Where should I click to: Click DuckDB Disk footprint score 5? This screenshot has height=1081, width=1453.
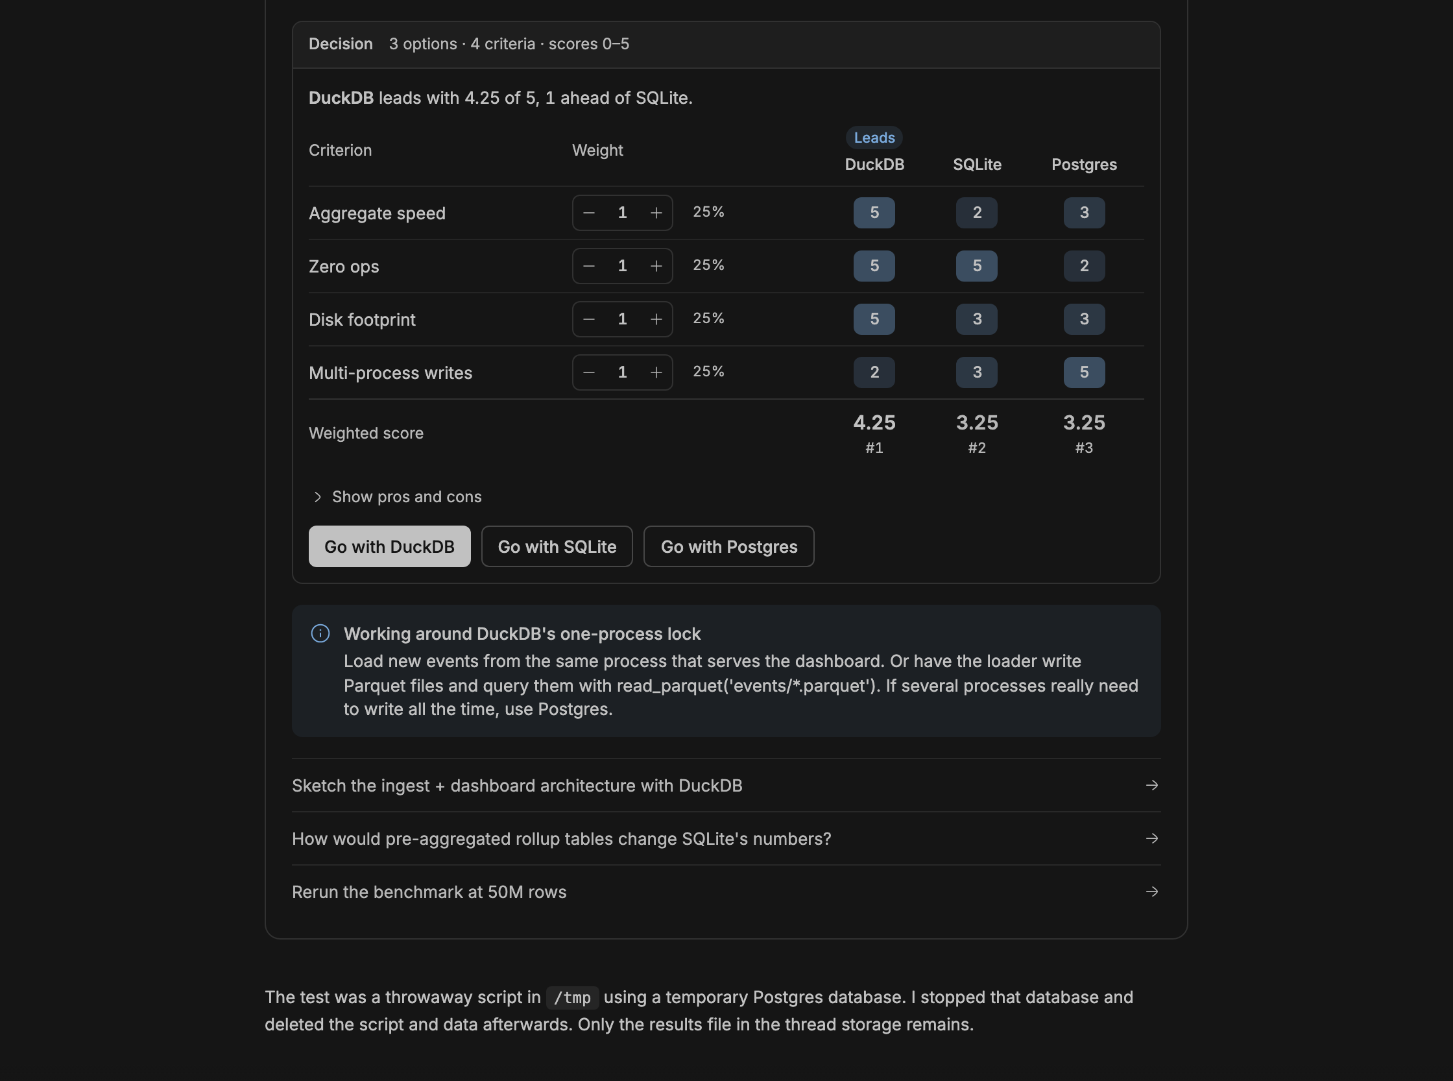point(874,319)
